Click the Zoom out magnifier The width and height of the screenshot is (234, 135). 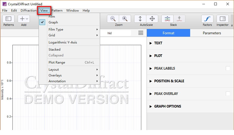[x=113, y=19]
